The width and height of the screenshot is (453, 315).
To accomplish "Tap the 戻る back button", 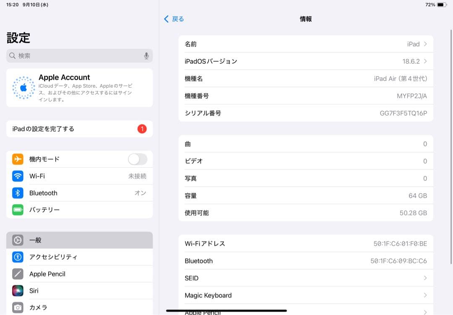I will coord(174,19).
